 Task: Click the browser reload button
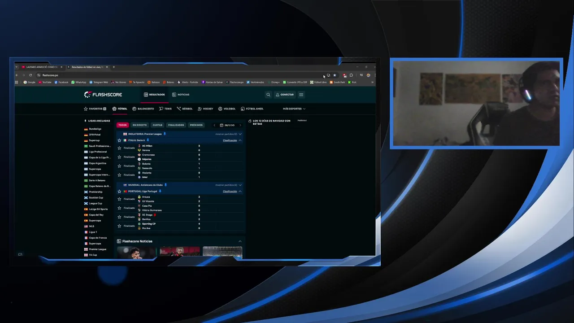30,75
